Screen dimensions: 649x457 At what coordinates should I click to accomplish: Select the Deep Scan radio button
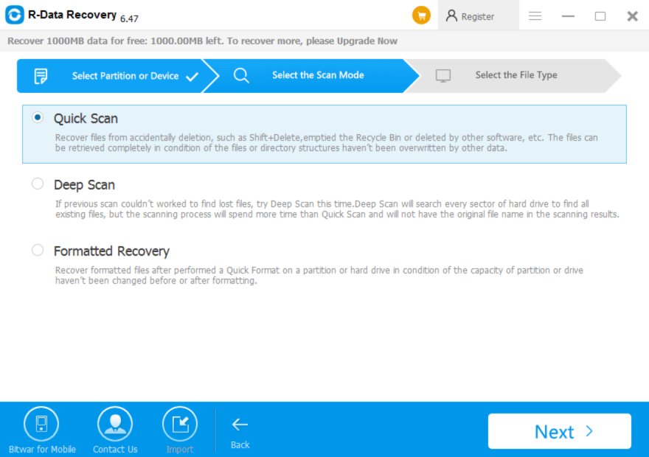coord(38,184)
